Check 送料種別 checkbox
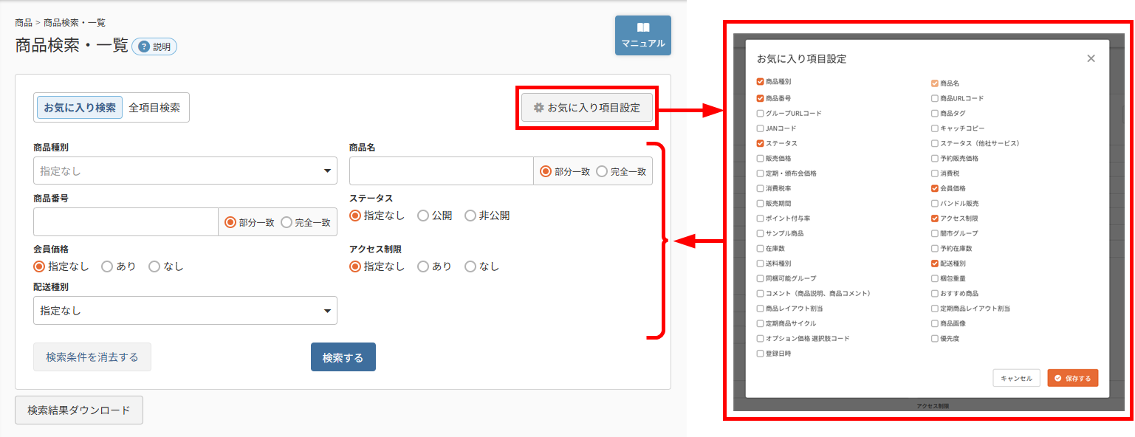 click(761, 264)
